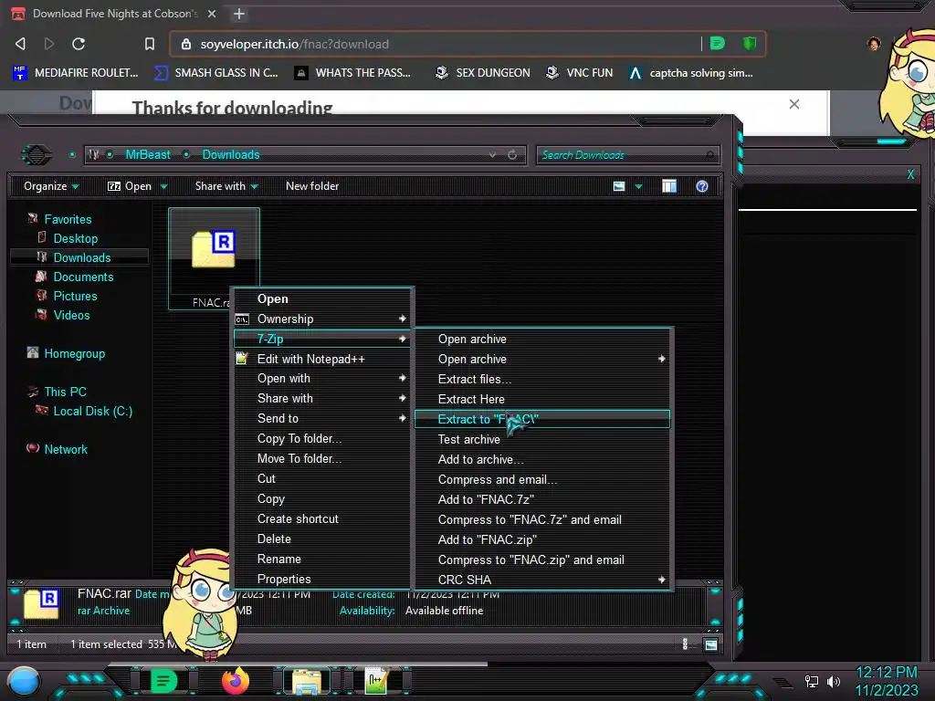Expand the Ownership submenu
935x701 pixels.
coord(322,319)
